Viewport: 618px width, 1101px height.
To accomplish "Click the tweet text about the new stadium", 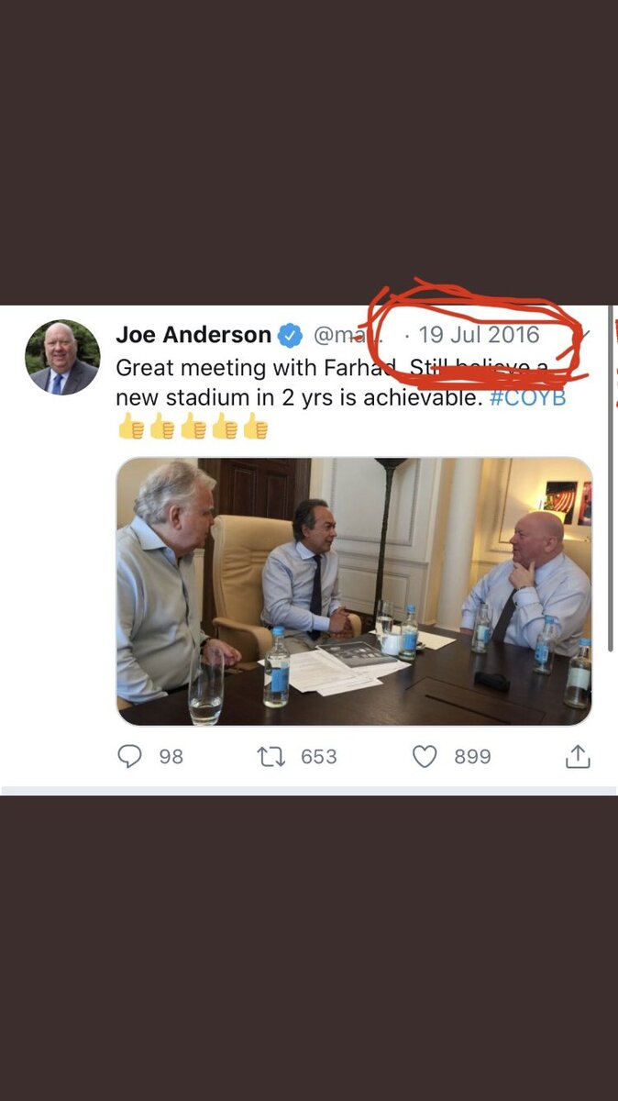I will pyautogui.click(x=341, y=384).
